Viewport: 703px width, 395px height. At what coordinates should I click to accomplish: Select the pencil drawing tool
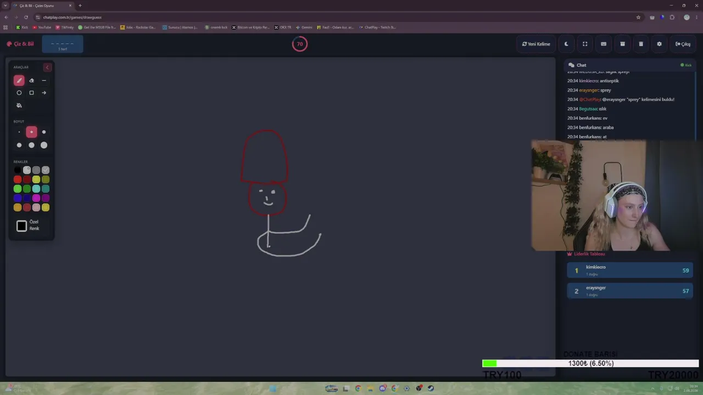pyautogui.click(x=19, y=81)
